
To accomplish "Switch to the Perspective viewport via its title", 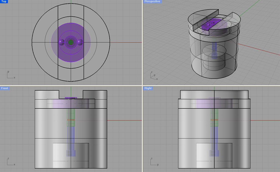I will coord(152,1).
